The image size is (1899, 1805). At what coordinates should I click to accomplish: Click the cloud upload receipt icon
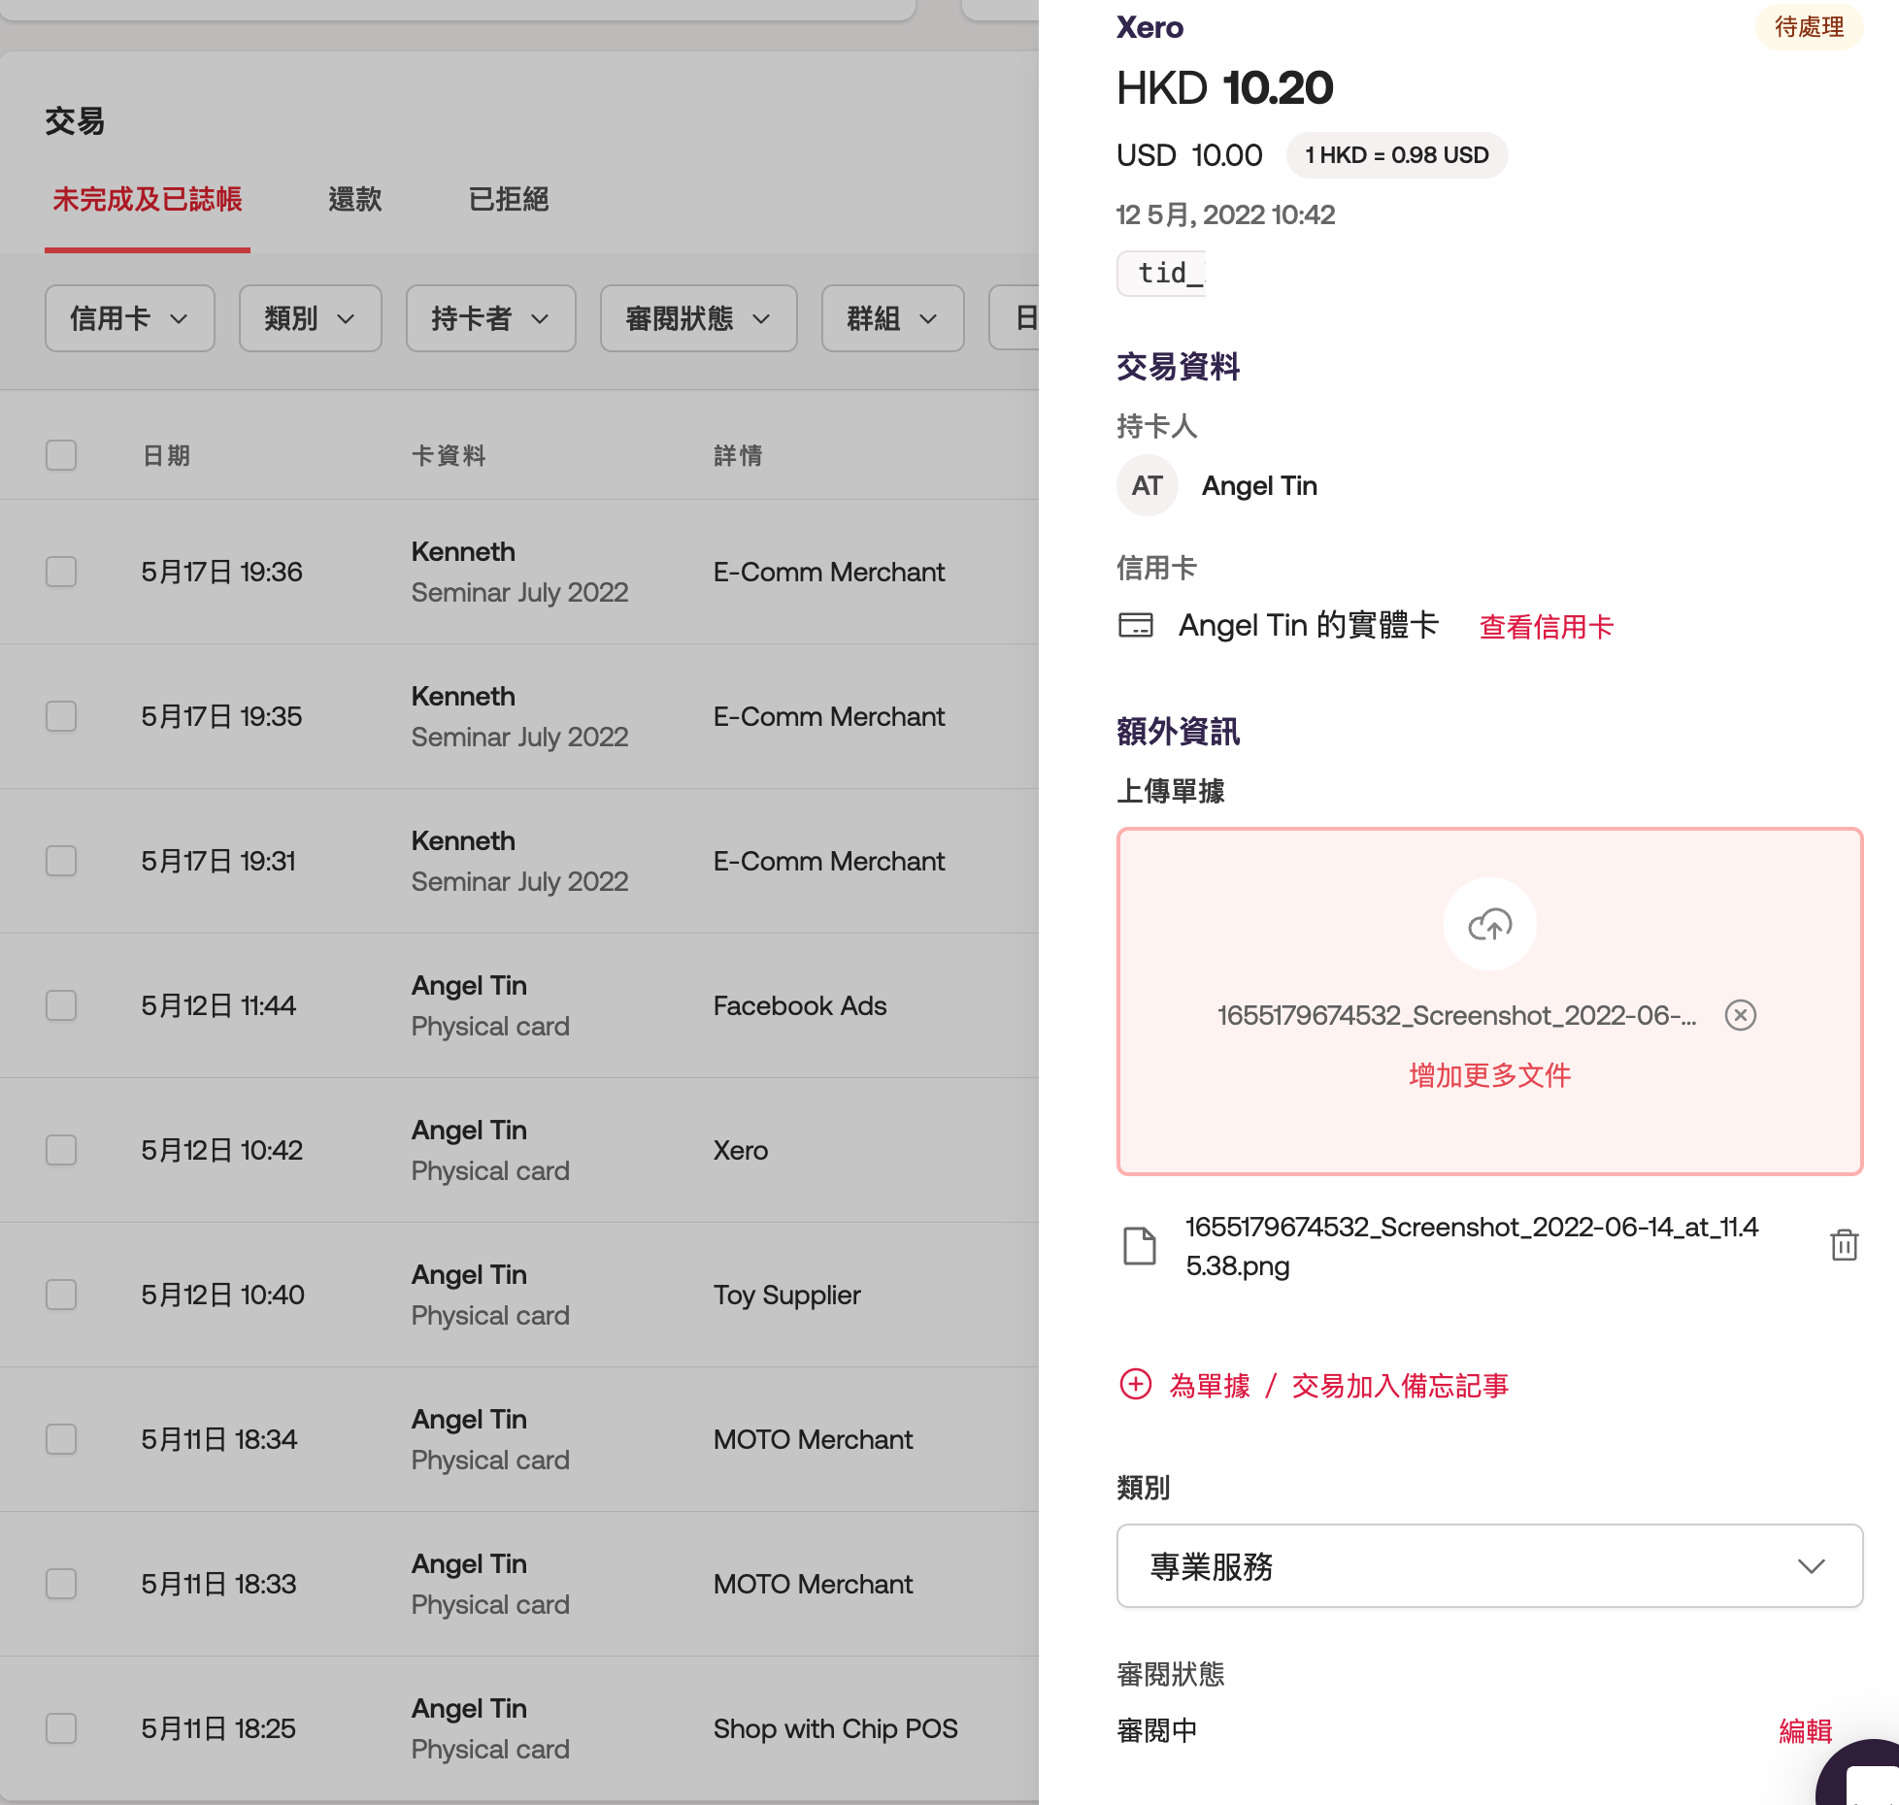pos(1489,925)
